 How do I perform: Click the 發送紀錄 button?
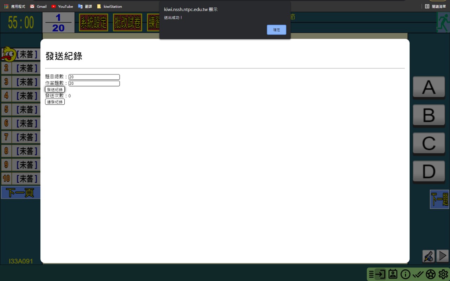point(55,90)
